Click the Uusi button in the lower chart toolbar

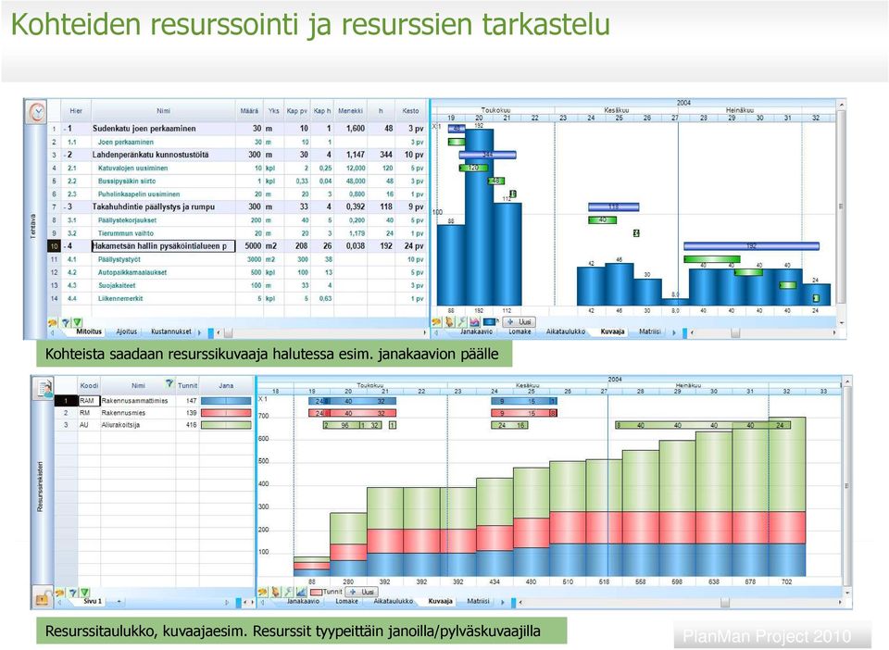(362, 592)
